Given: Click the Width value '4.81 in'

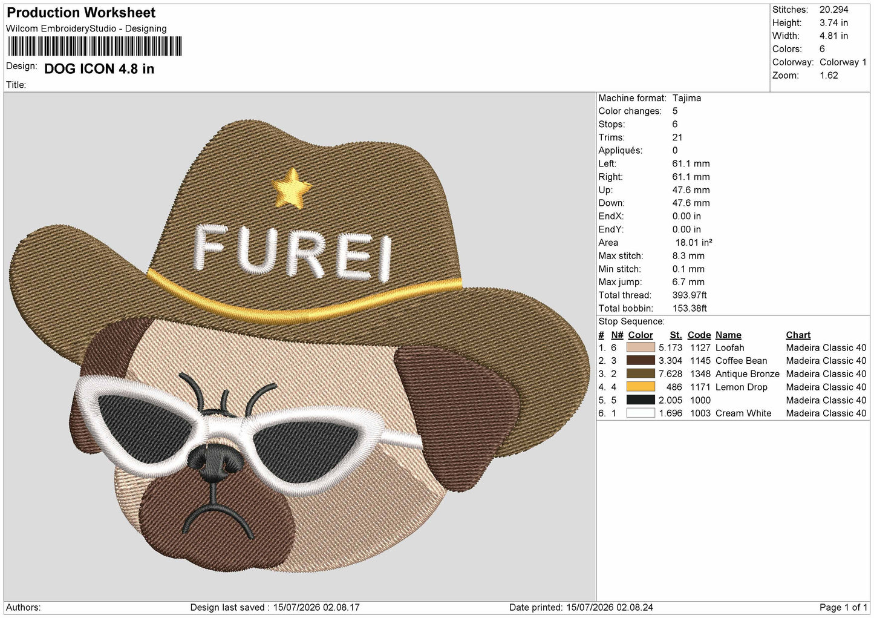Looking at the screenshot, I should (x=834, y=36).
